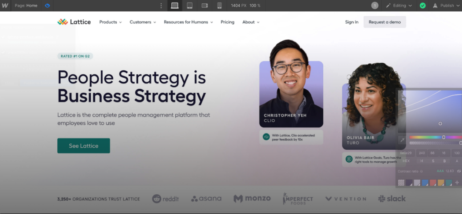Open the Page: Home selector

tap(26, 6)
